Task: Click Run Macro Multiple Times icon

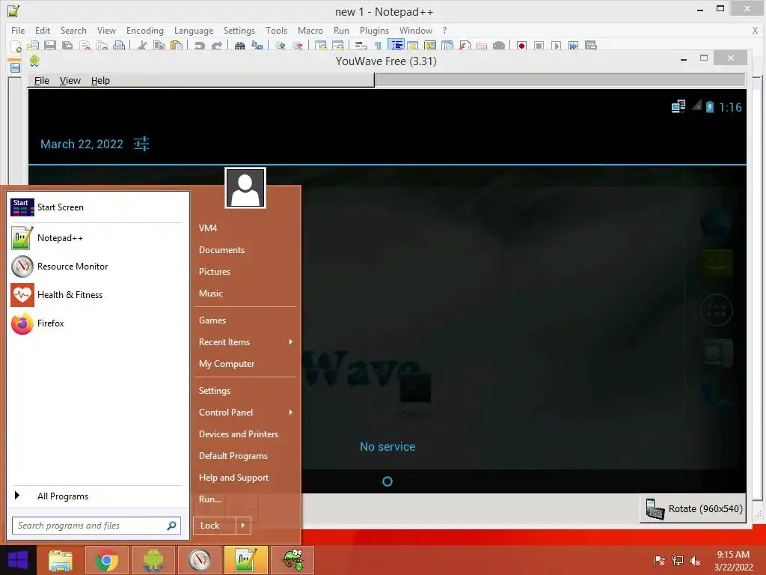Action: (573, 46)
